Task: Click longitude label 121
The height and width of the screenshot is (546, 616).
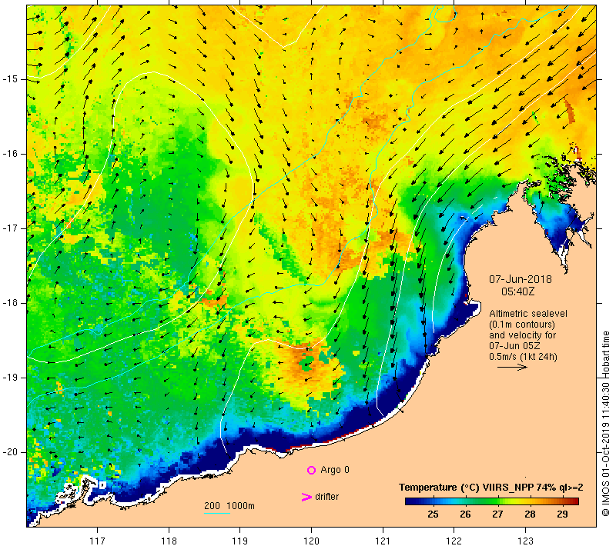Action: point(383,541)
